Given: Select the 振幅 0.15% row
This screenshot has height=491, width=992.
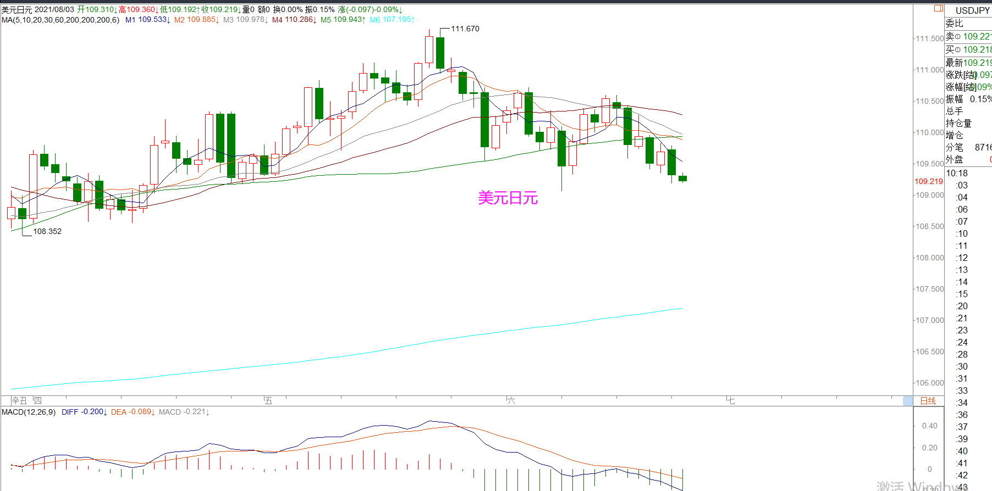Looking at the screenshot, I should (x=968, y=99).
